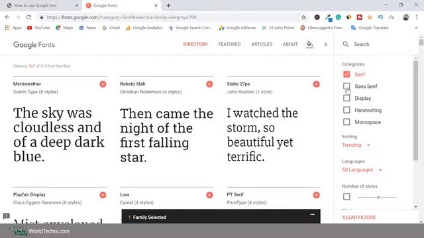Open the About tab

pos(290,44)
